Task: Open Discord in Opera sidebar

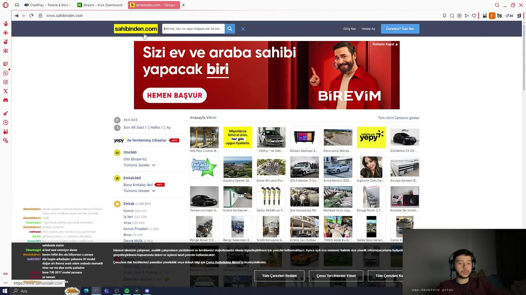Action: 5,100
